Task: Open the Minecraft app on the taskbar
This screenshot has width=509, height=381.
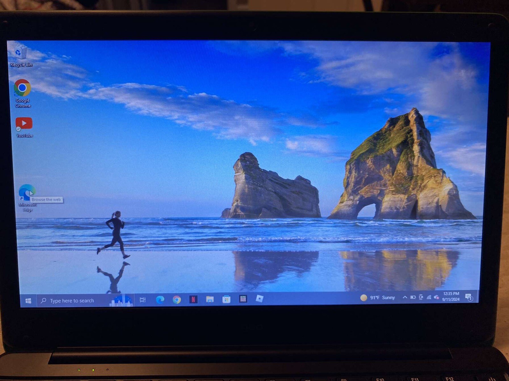Action: (243, 299)
